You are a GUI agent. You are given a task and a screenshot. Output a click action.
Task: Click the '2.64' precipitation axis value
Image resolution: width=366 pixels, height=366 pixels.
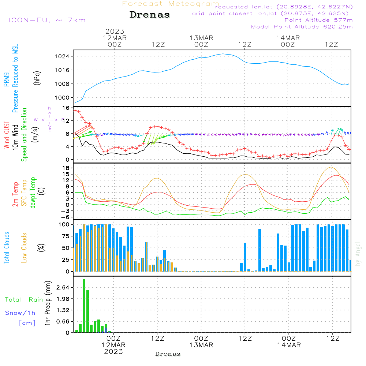(63, 287)
